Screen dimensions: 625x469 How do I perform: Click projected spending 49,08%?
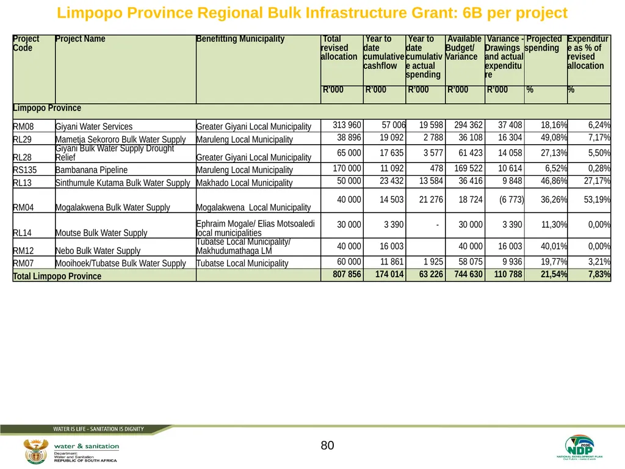coord(554,137)
